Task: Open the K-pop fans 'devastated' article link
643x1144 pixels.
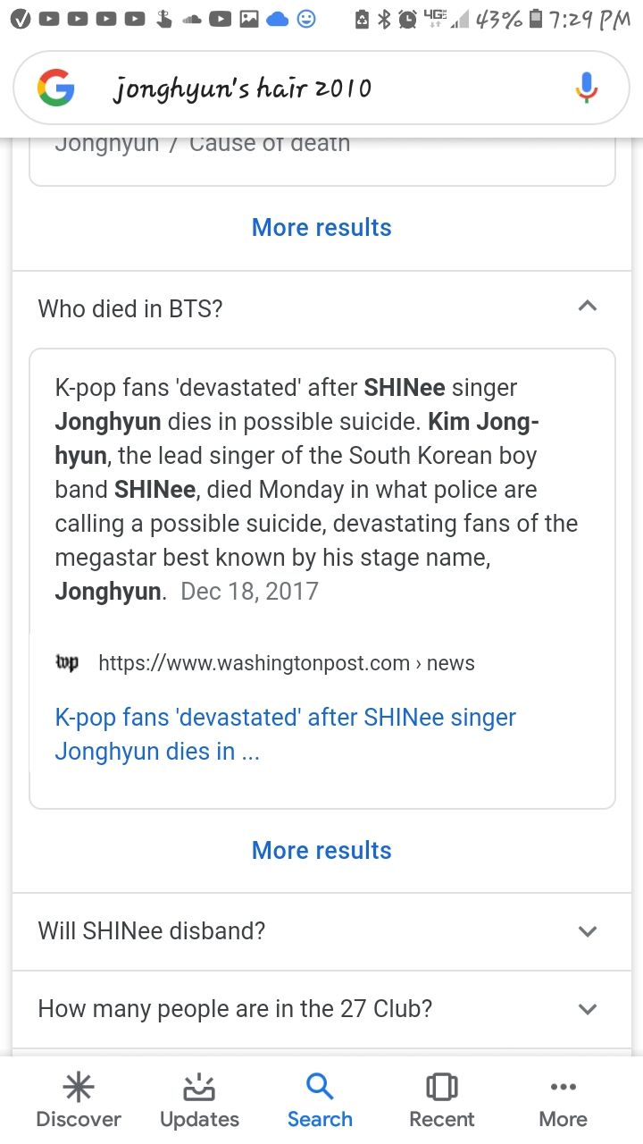Action: [286, 734]
